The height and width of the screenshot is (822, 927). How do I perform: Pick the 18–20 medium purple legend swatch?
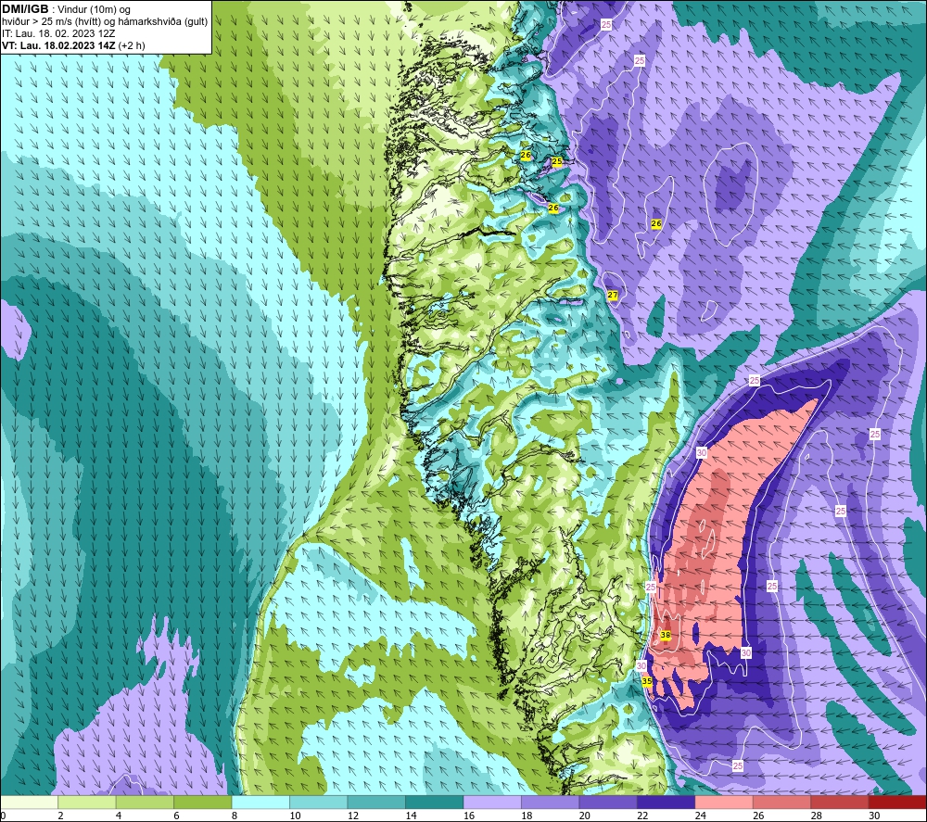(x=551, y=803)
